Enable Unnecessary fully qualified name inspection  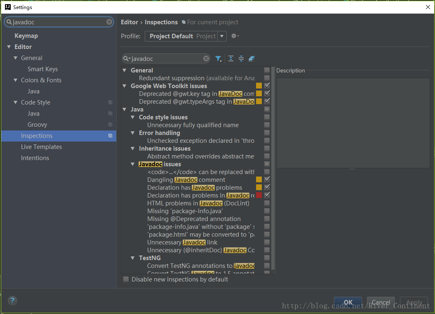[267, 125]
